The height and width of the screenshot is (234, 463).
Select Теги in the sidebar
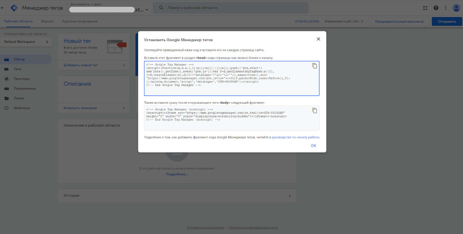click(26, 69)
